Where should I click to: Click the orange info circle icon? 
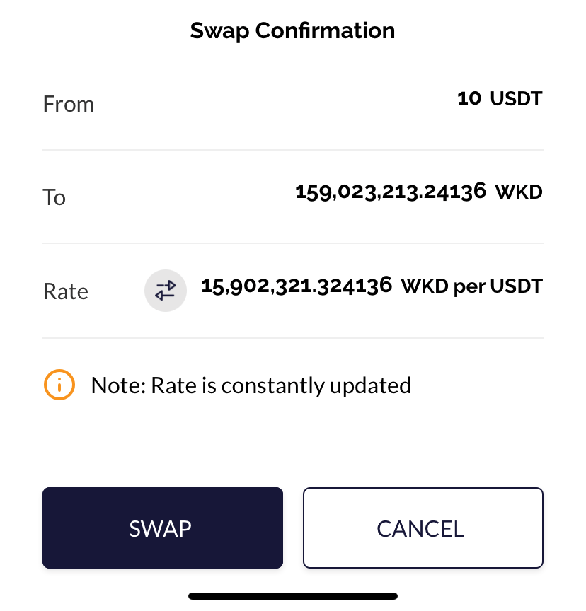coord(59,385)
